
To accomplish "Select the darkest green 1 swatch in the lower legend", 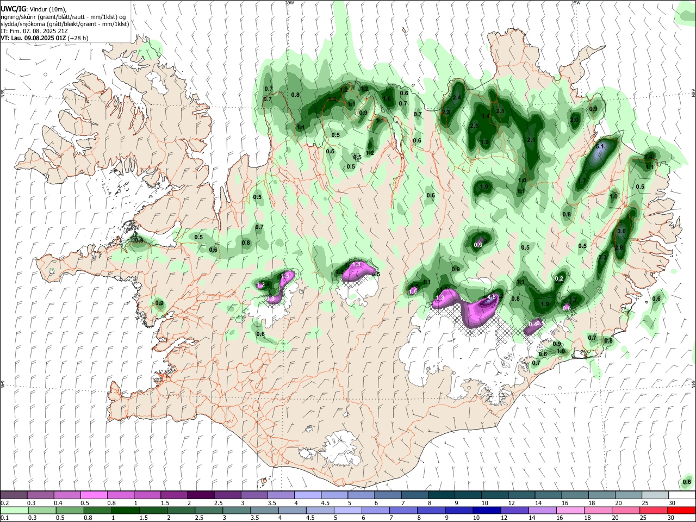I will pyautogui.click(x=125, y=510).
